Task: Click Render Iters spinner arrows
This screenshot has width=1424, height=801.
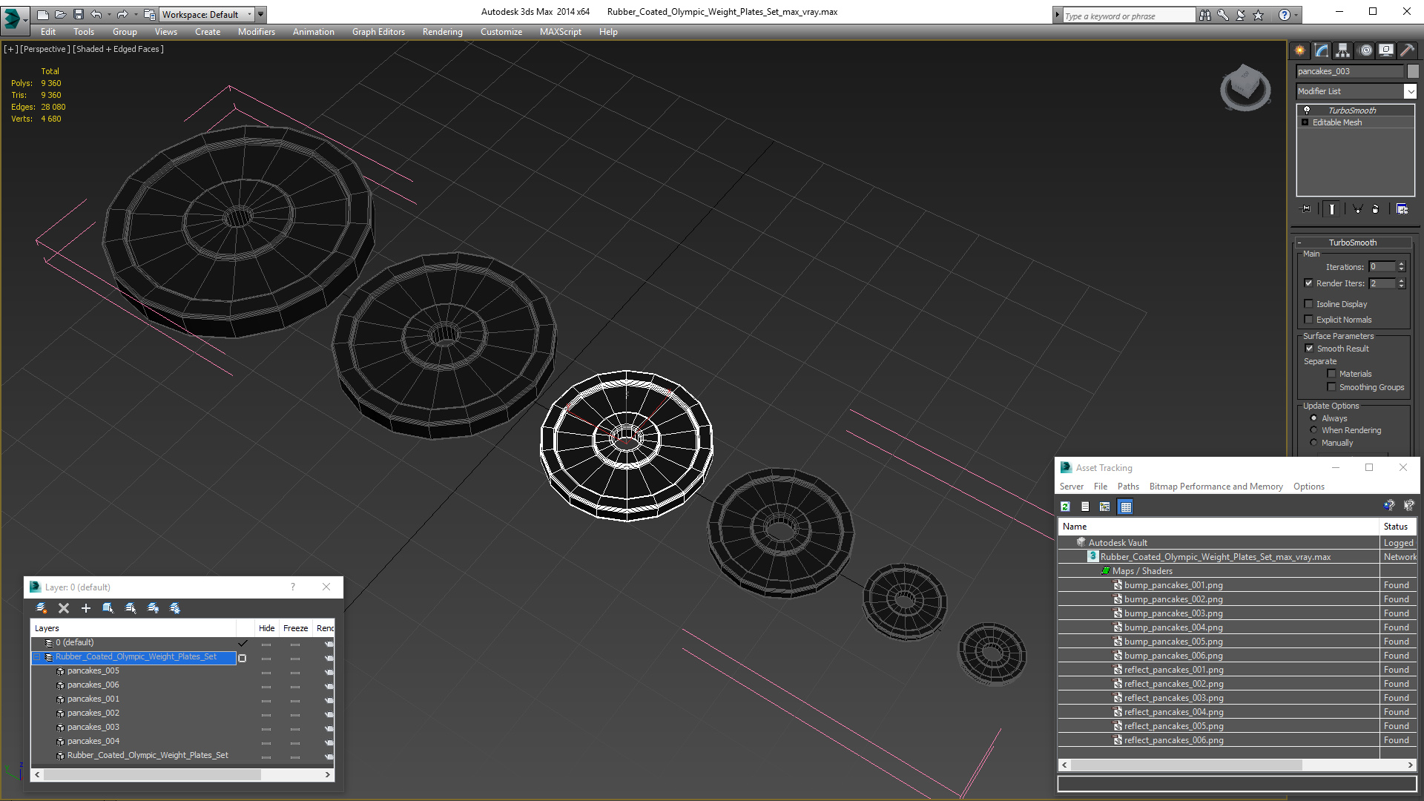Action: [x=1401, y=283]
